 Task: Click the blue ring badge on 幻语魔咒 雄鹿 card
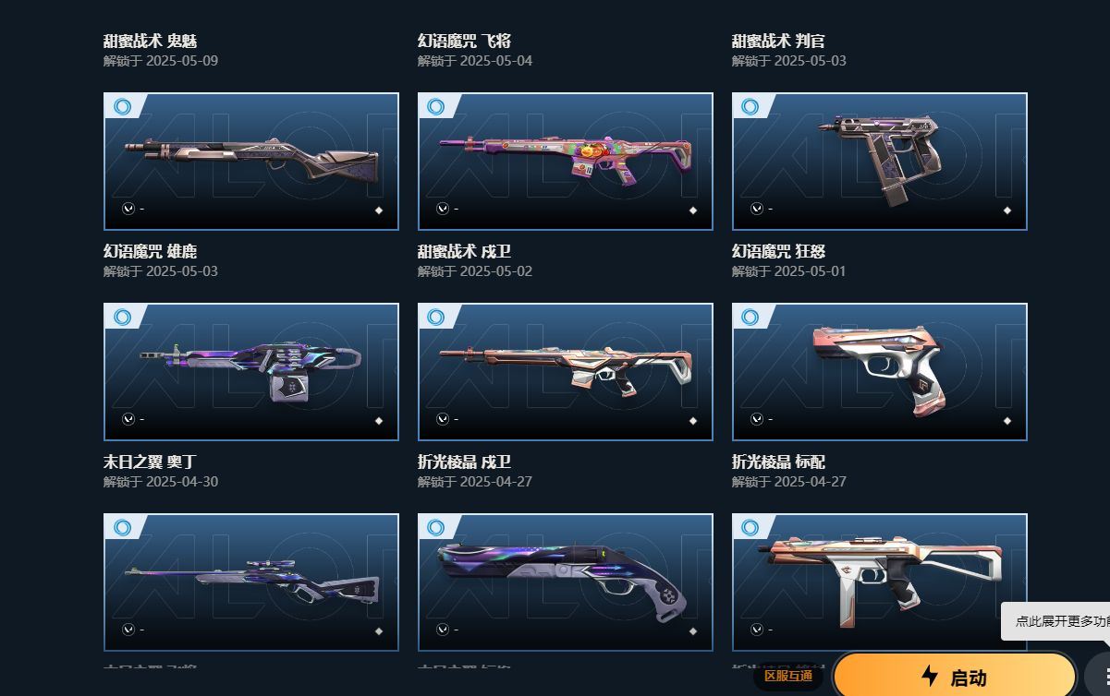click(x=122, y=106)
